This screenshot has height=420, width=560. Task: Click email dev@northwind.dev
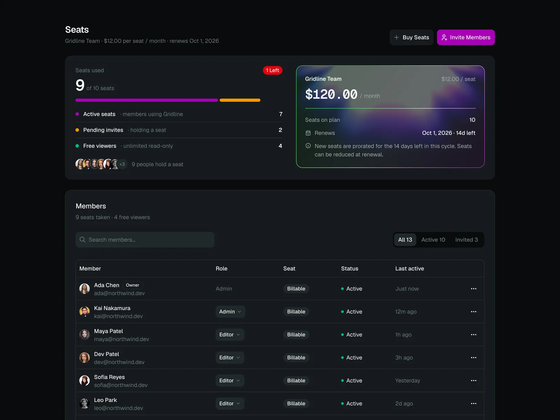coord(119,362)
